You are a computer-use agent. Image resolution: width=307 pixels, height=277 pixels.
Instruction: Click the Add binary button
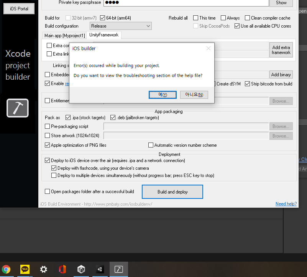(x=281, y=75)
